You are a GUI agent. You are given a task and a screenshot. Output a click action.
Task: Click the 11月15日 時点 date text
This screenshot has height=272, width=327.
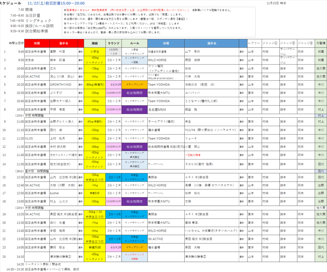276,3
